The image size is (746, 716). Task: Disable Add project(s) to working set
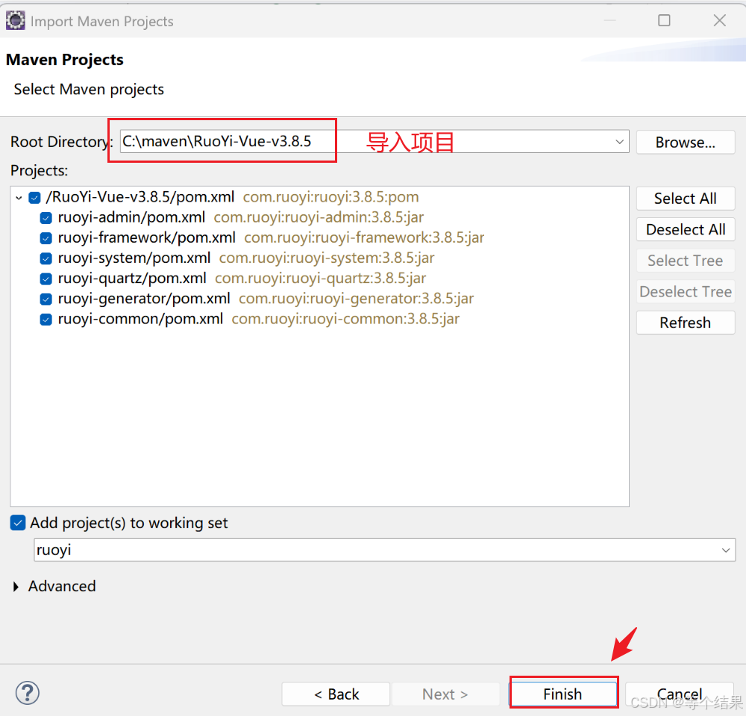[x=18, y=523]
